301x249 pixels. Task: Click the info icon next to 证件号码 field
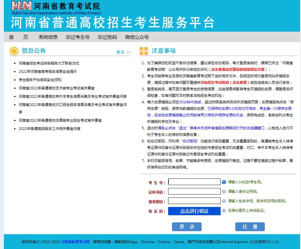click(x=224, y=192)
